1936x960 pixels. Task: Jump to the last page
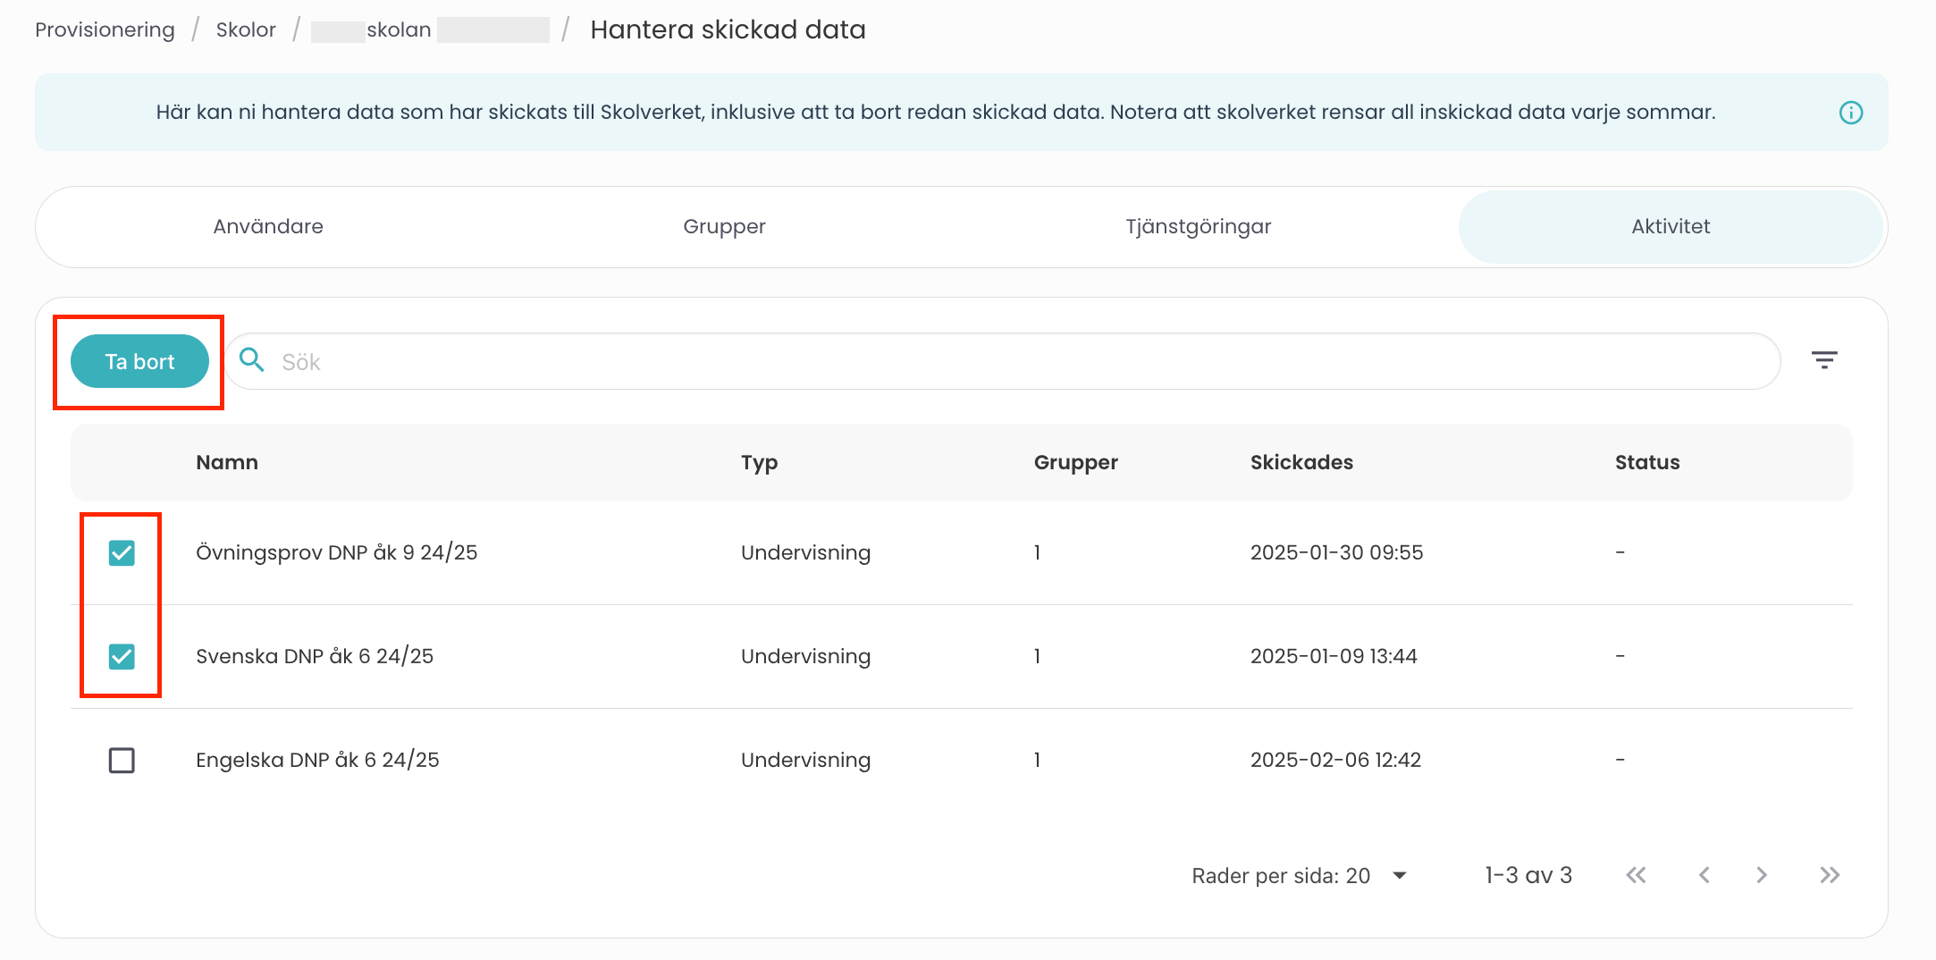[x=1829, y=875]
